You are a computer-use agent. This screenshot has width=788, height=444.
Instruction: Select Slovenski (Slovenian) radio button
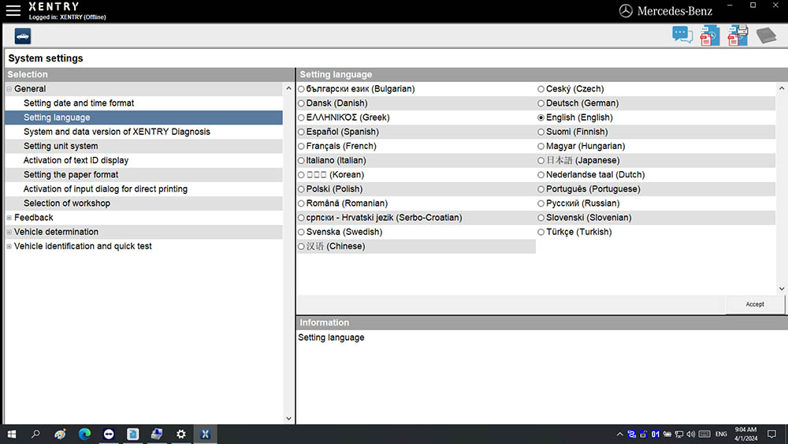click(541, 218)
